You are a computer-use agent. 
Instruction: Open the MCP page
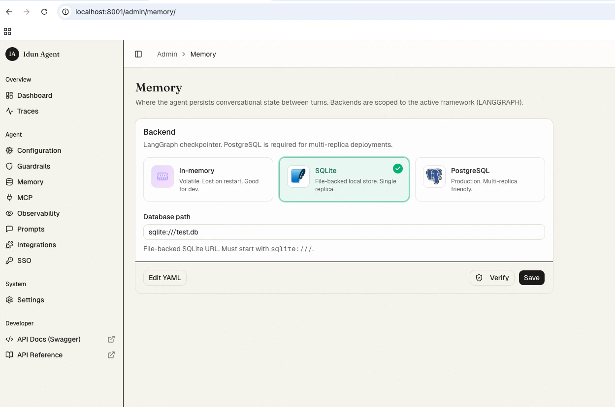25,198
